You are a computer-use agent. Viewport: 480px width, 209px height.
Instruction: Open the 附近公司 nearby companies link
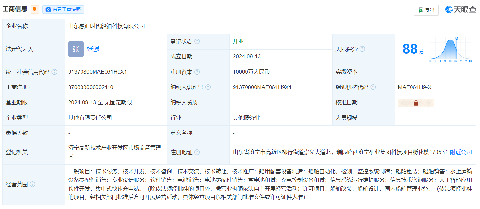461,152
